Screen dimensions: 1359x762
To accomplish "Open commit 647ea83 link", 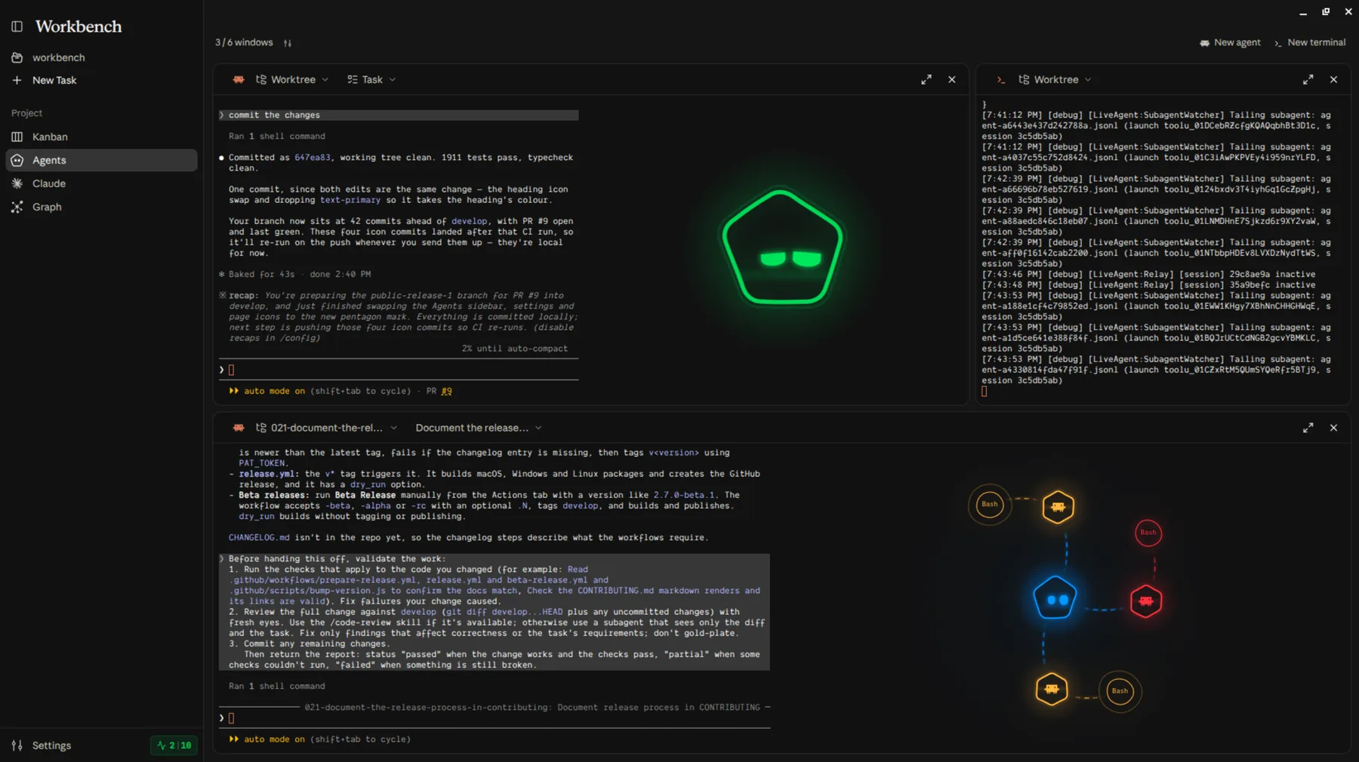I will pos(313,158).
